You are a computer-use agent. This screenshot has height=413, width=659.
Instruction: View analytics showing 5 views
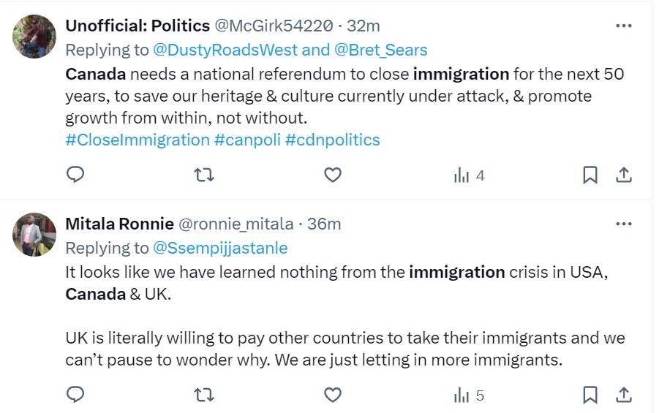click(x=469, y=396)
